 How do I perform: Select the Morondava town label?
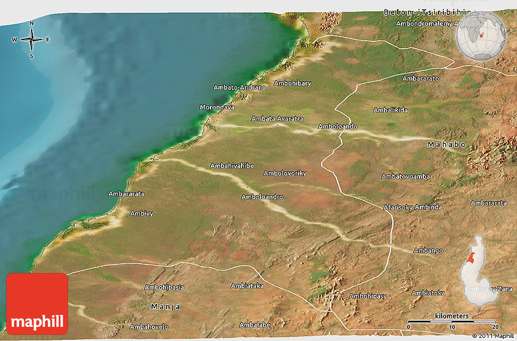217,108
